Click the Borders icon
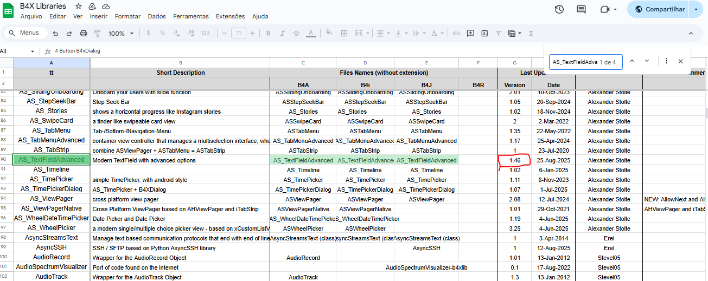708x281 pixels. coord(343,33)
